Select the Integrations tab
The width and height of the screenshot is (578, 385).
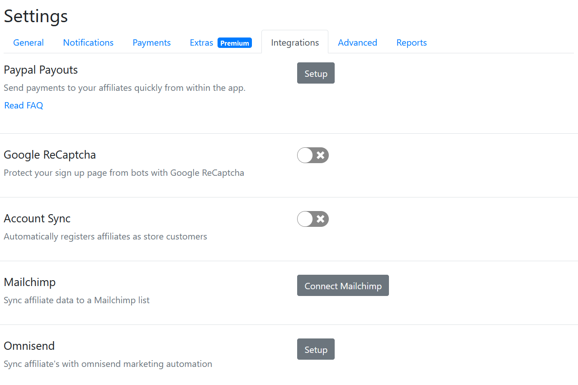tap(295, 42)
